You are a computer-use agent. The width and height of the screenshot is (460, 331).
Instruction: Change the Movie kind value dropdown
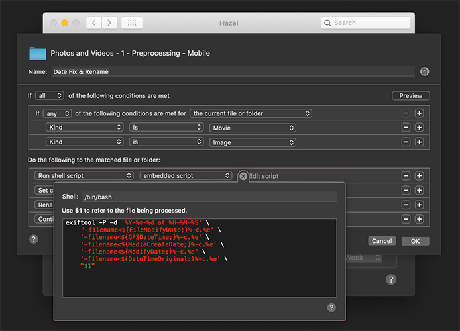click(253, 128)
